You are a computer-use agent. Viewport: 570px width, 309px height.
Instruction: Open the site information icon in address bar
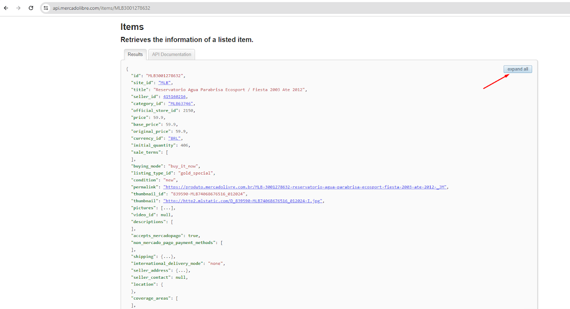click(x=46, y=8)
